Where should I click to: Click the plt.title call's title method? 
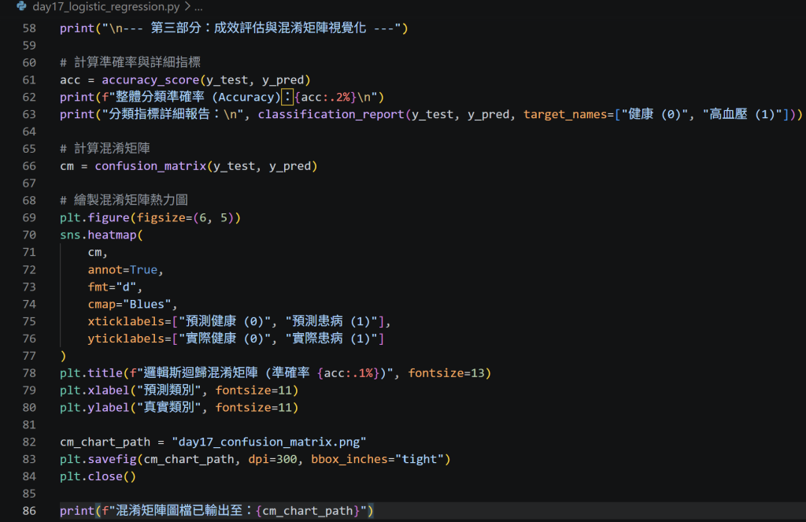click(105, 373)
